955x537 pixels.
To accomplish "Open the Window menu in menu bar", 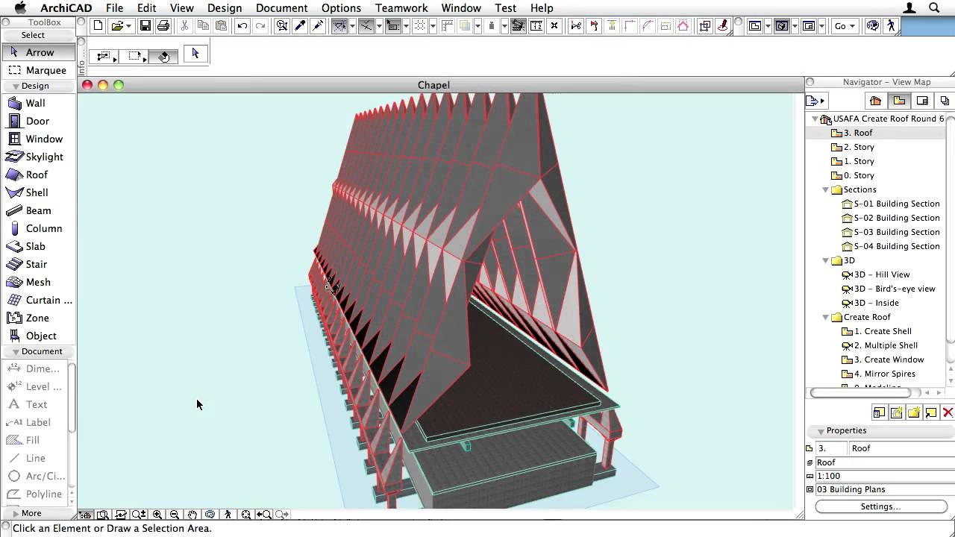I will [461, 8].
